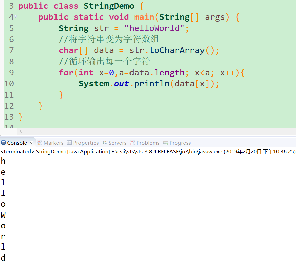Click the console output letter d
296x264 pixels.
(3, 258)
